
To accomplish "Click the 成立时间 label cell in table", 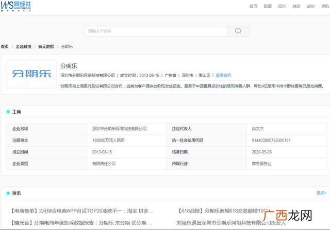I will (47, 152).
